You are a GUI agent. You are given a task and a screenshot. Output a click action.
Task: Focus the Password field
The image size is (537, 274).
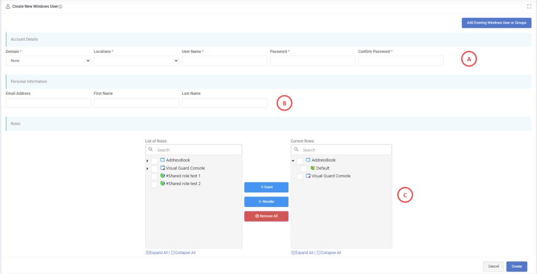coord(313,61)
